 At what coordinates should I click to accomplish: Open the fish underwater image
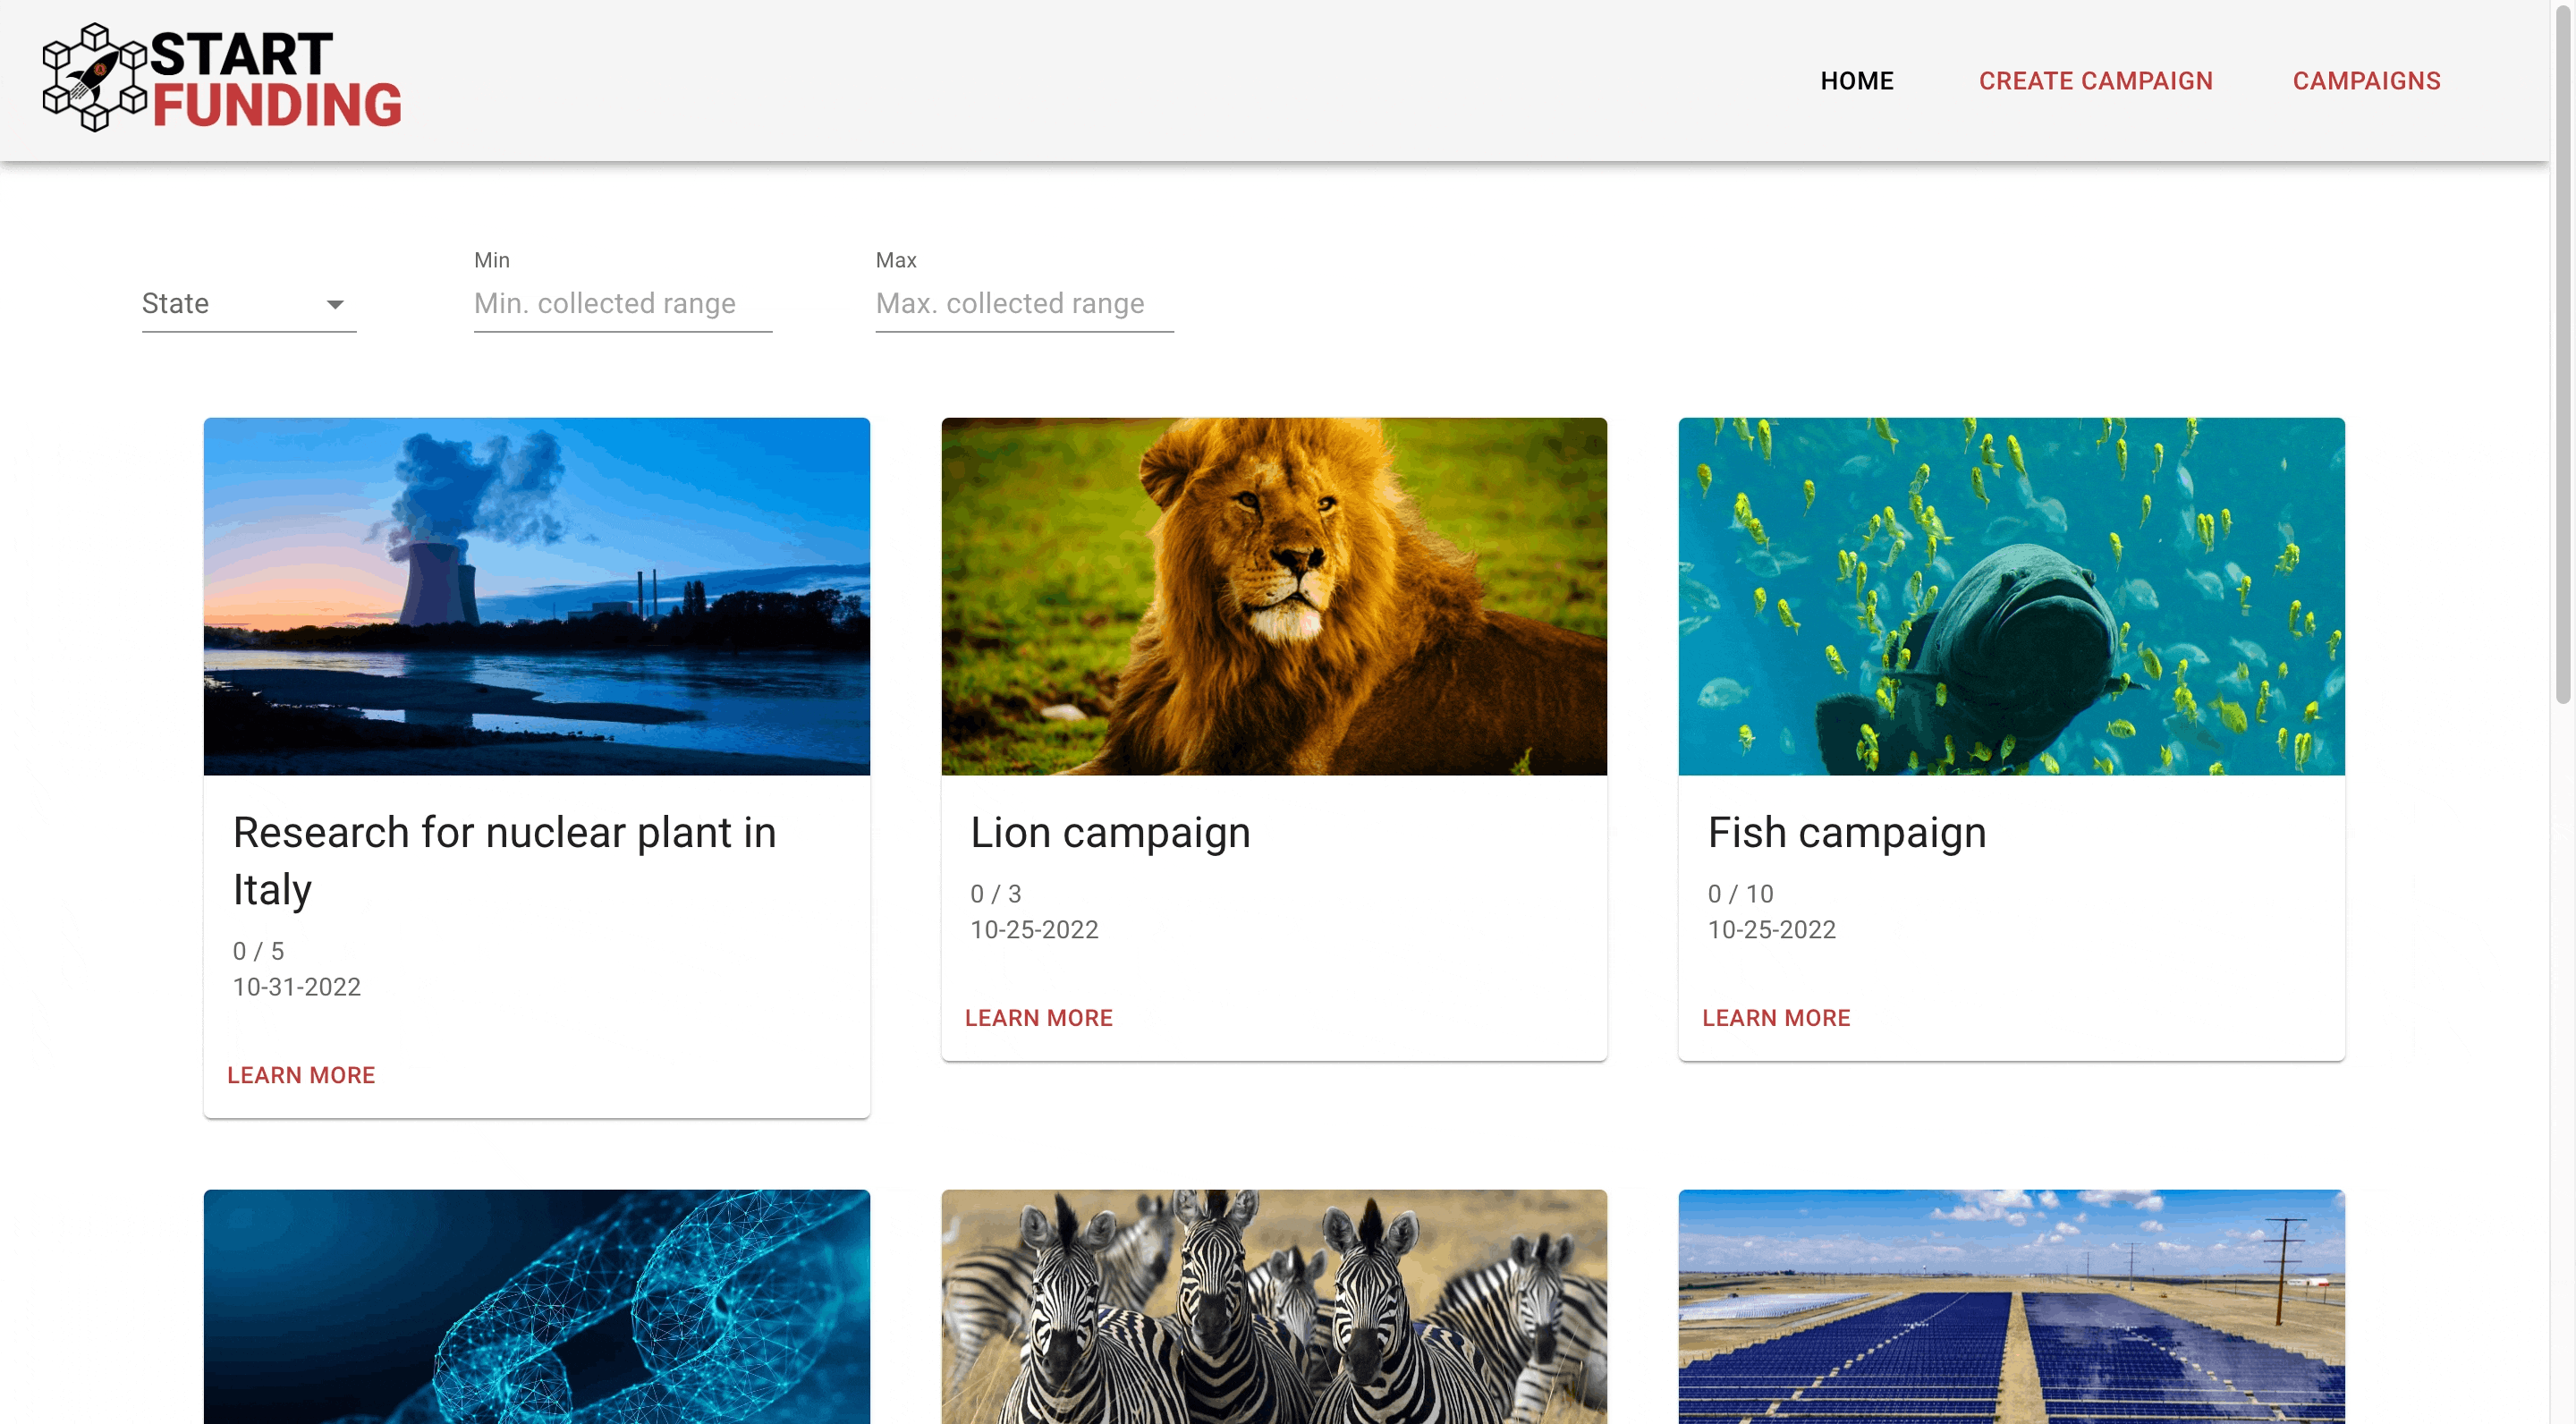2010,596
